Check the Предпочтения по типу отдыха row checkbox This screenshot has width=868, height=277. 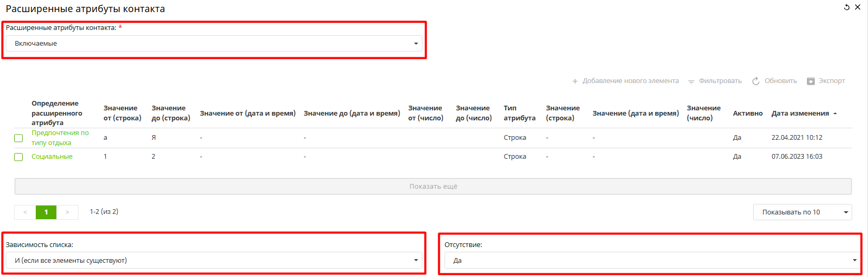(x=18, y=138)
